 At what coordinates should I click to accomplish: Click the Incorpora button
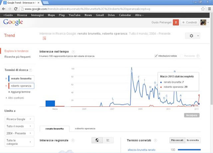tap(192, 115)
